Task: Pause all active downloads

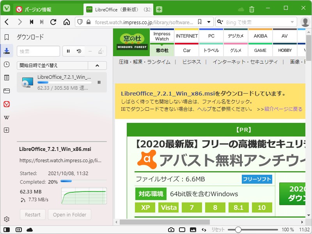Action: [x=68, y=51]
